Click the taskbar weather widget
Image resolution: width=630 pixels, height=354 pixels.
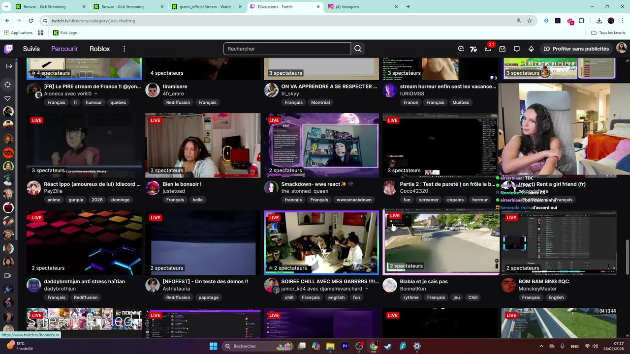pos(20,346)
